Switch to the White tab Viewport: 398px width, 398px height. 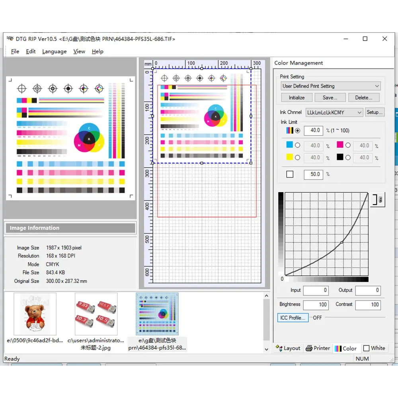tap(375, 348)
